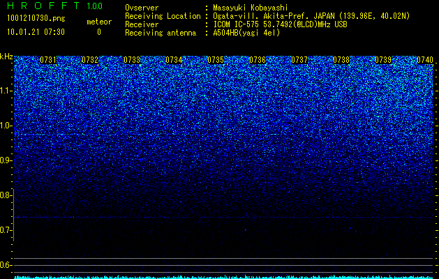
Task: Click the kHz axis unit label
Action: point(6,56)
